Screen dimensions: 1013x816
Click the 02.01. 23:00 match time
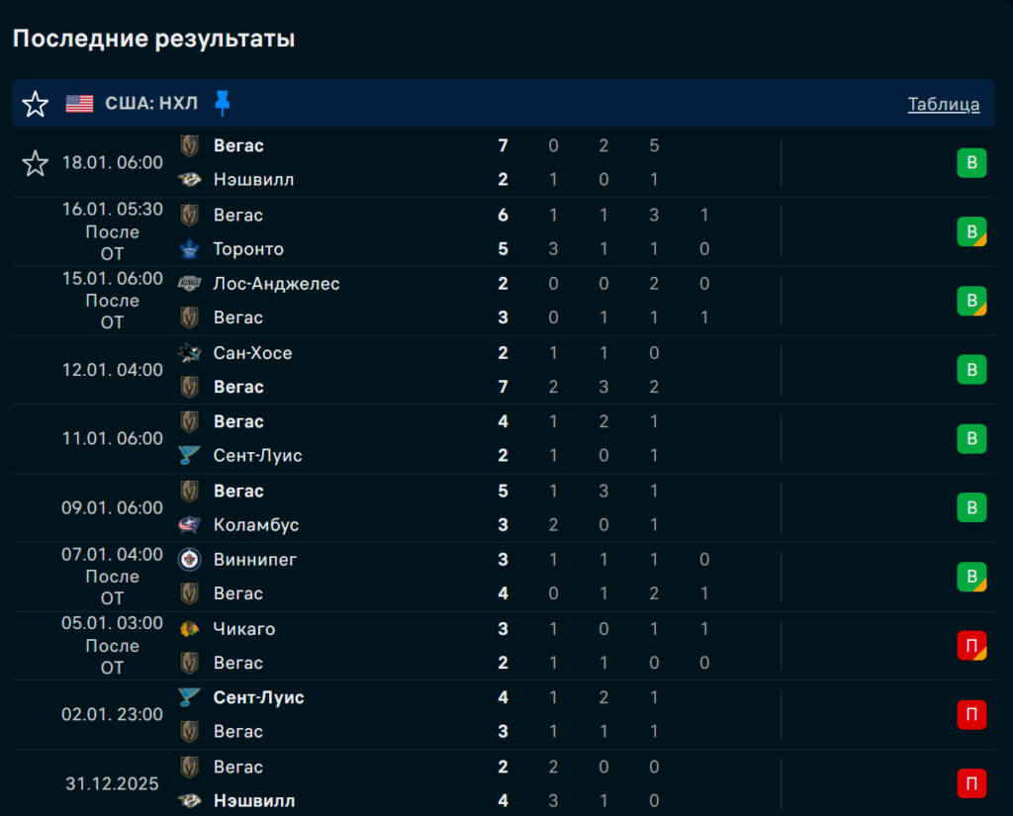pos(113,714)
